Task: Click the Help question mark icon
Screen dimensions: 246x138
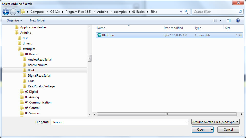Action: [x=238, y=20]
